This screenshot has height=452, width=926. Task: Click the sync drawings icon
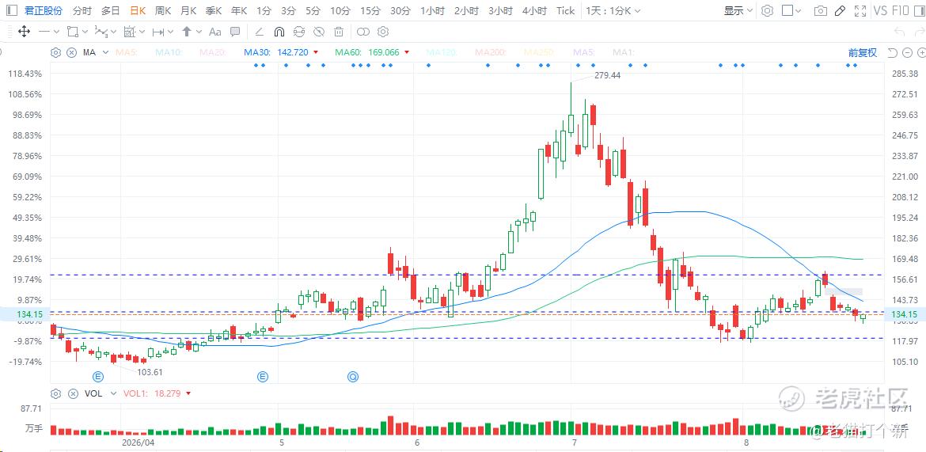click(299, 32)
